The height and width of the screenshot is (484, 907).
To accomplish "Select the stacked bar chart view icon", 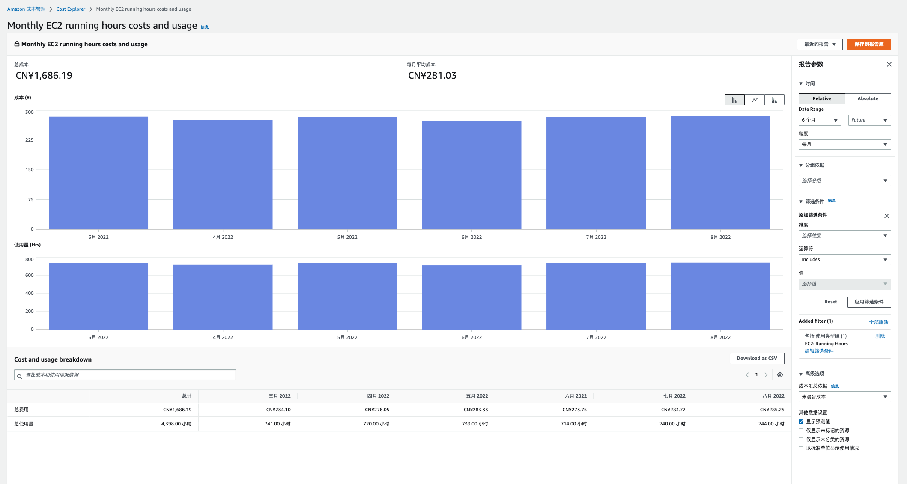I will point(774,99).
